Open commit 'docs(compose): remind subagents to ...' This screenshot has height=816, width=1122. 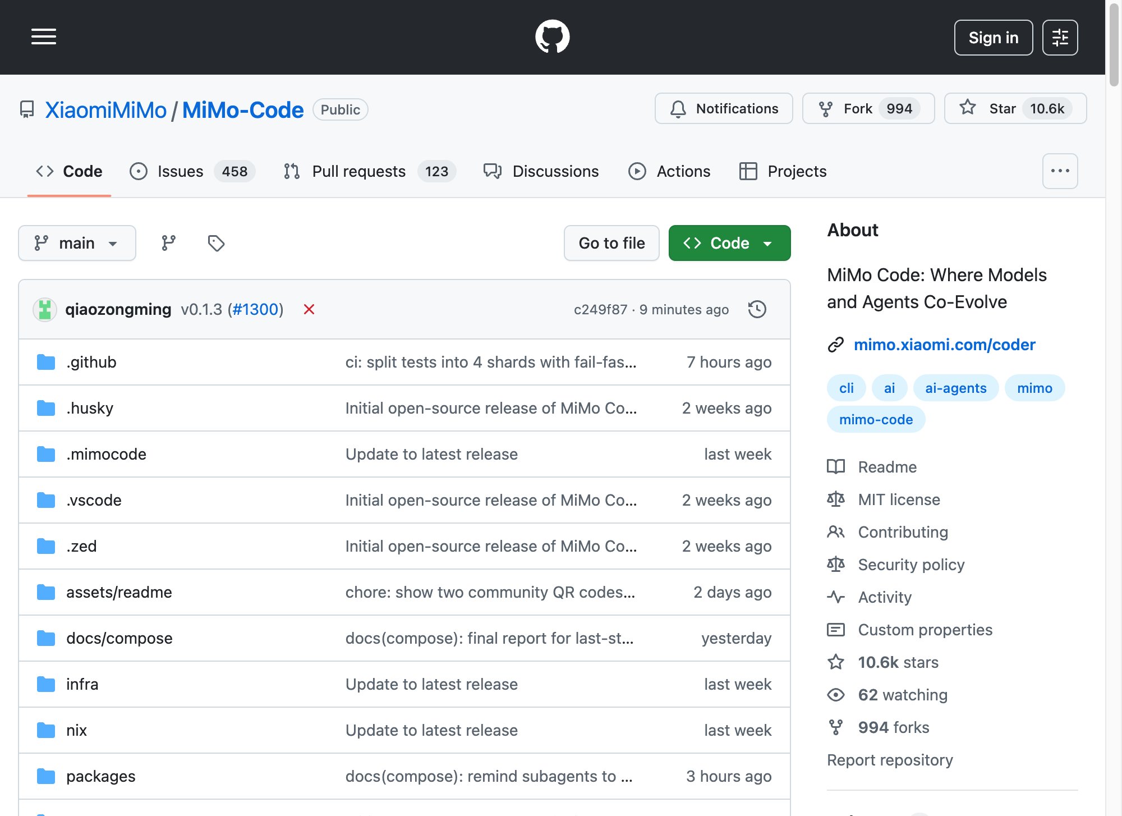[x=489, y=776]
